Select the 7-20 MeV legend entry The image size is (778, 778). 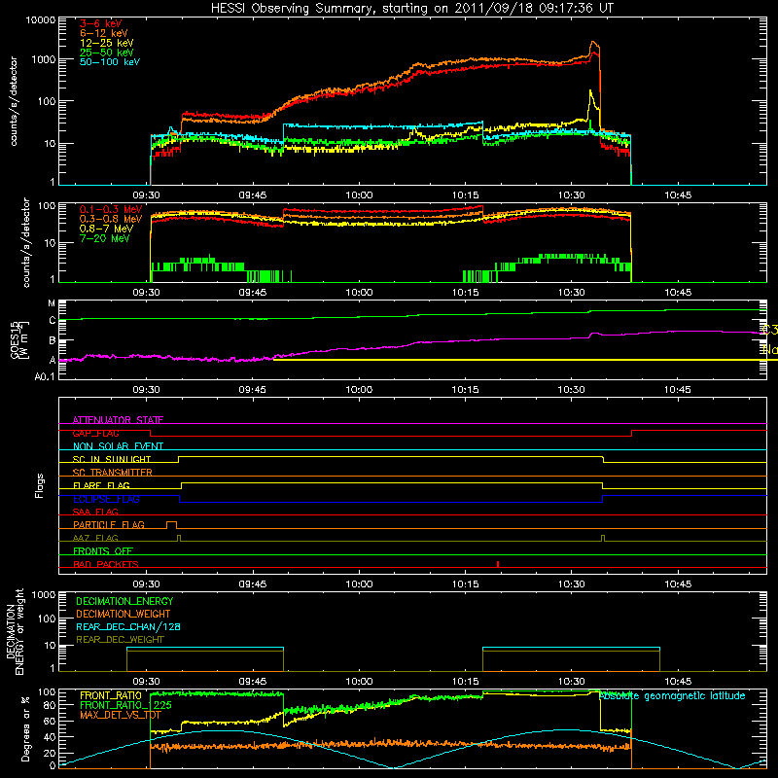pos(105,238)
